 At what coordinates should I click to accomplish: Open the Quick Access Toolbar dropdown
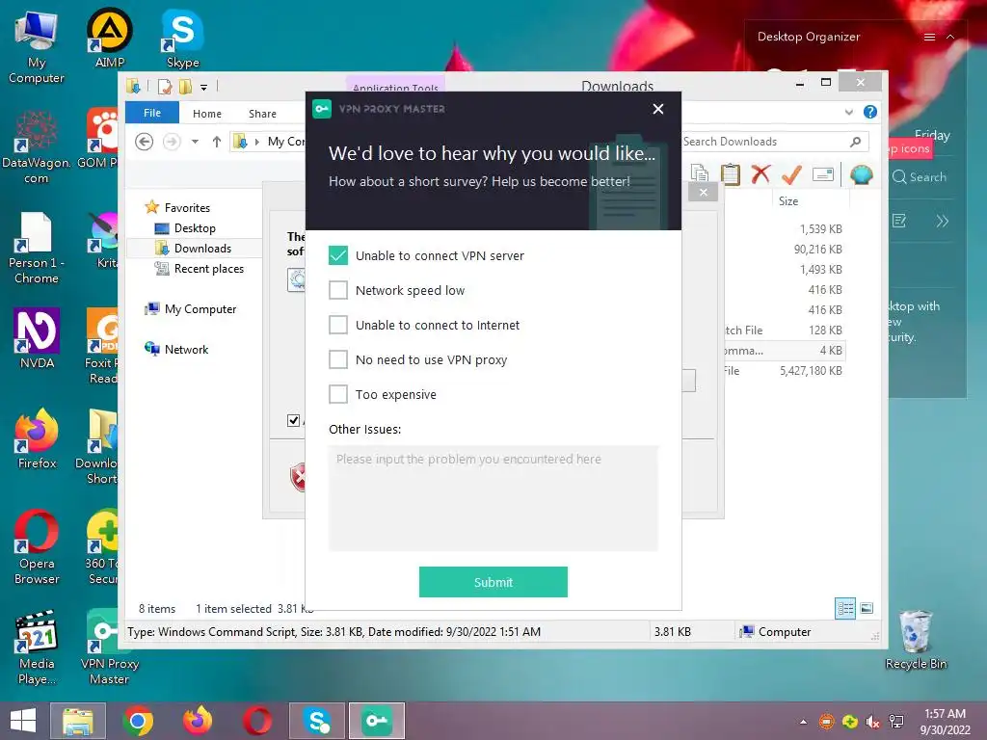point(204,87)
